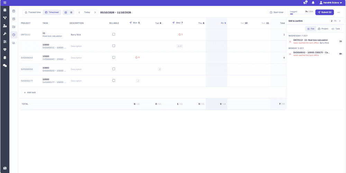Open the PR document icon in sub-sidebar
The image size is (346, 173).
[14, 19]
